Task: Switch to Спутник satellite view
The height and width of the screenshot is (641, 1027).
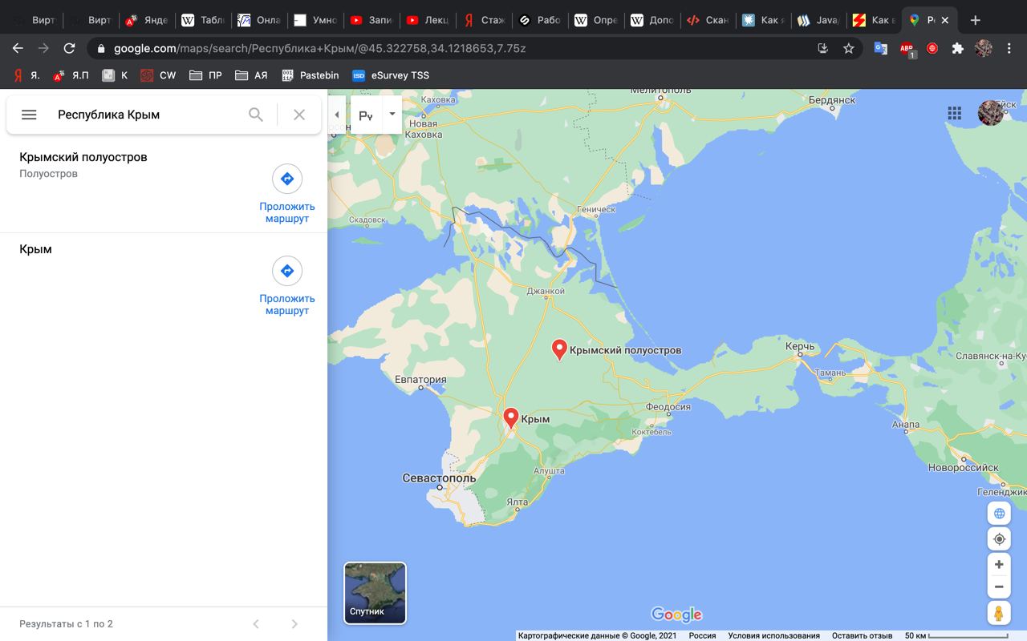Action: [375, 593]
